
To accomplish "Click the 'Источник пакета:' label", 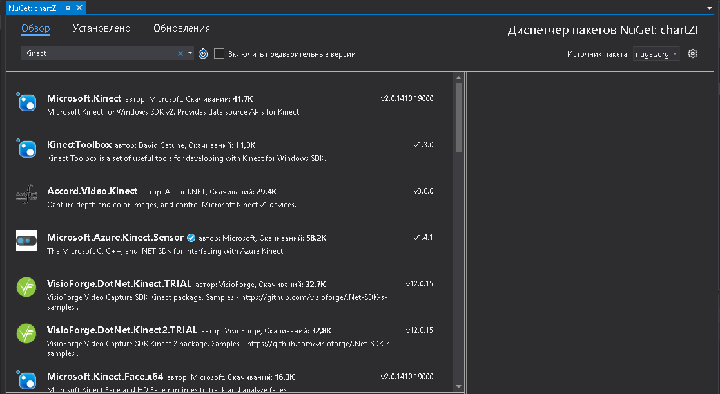I will pyautogui.click(x=598, y=54).
